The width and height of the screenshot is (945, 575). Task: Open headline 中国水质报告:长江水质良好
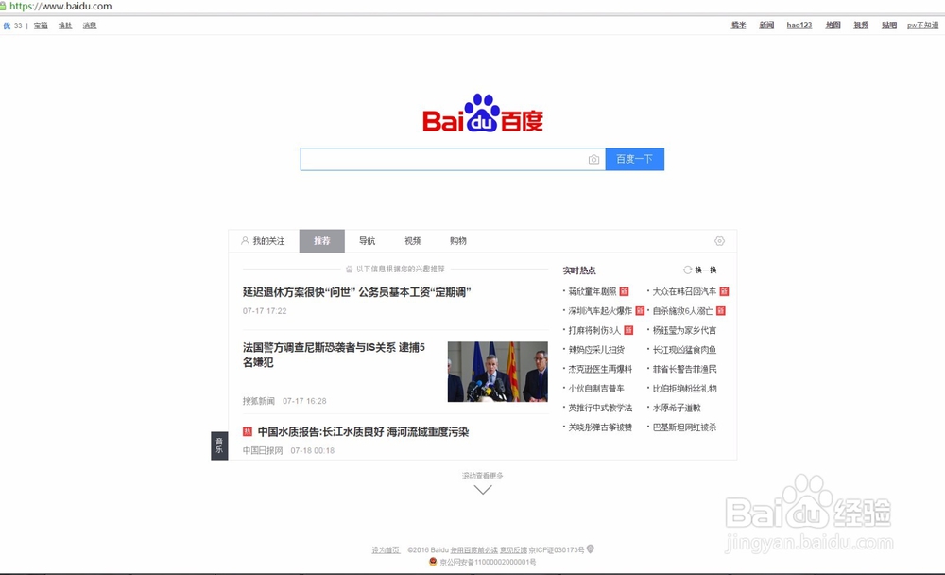coord(364,431)
